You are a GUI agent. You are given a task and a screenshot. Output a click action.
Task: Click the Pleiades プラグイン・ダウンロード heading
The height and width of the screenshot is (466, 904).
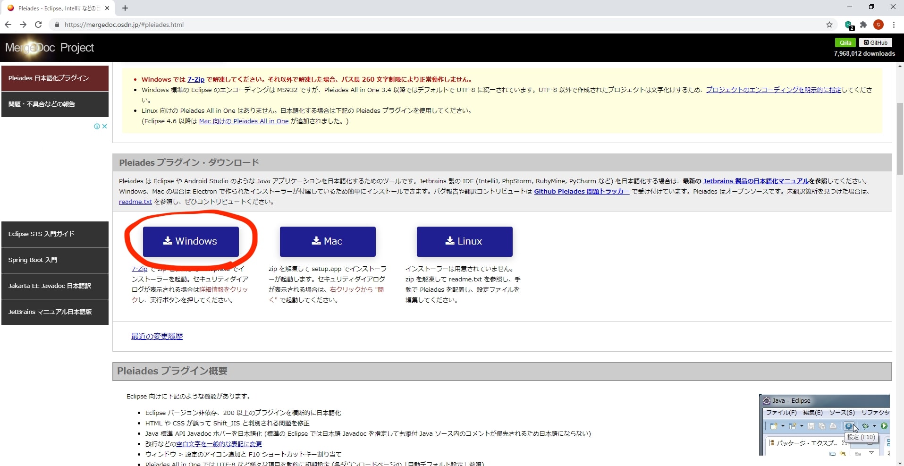point(189,162)
